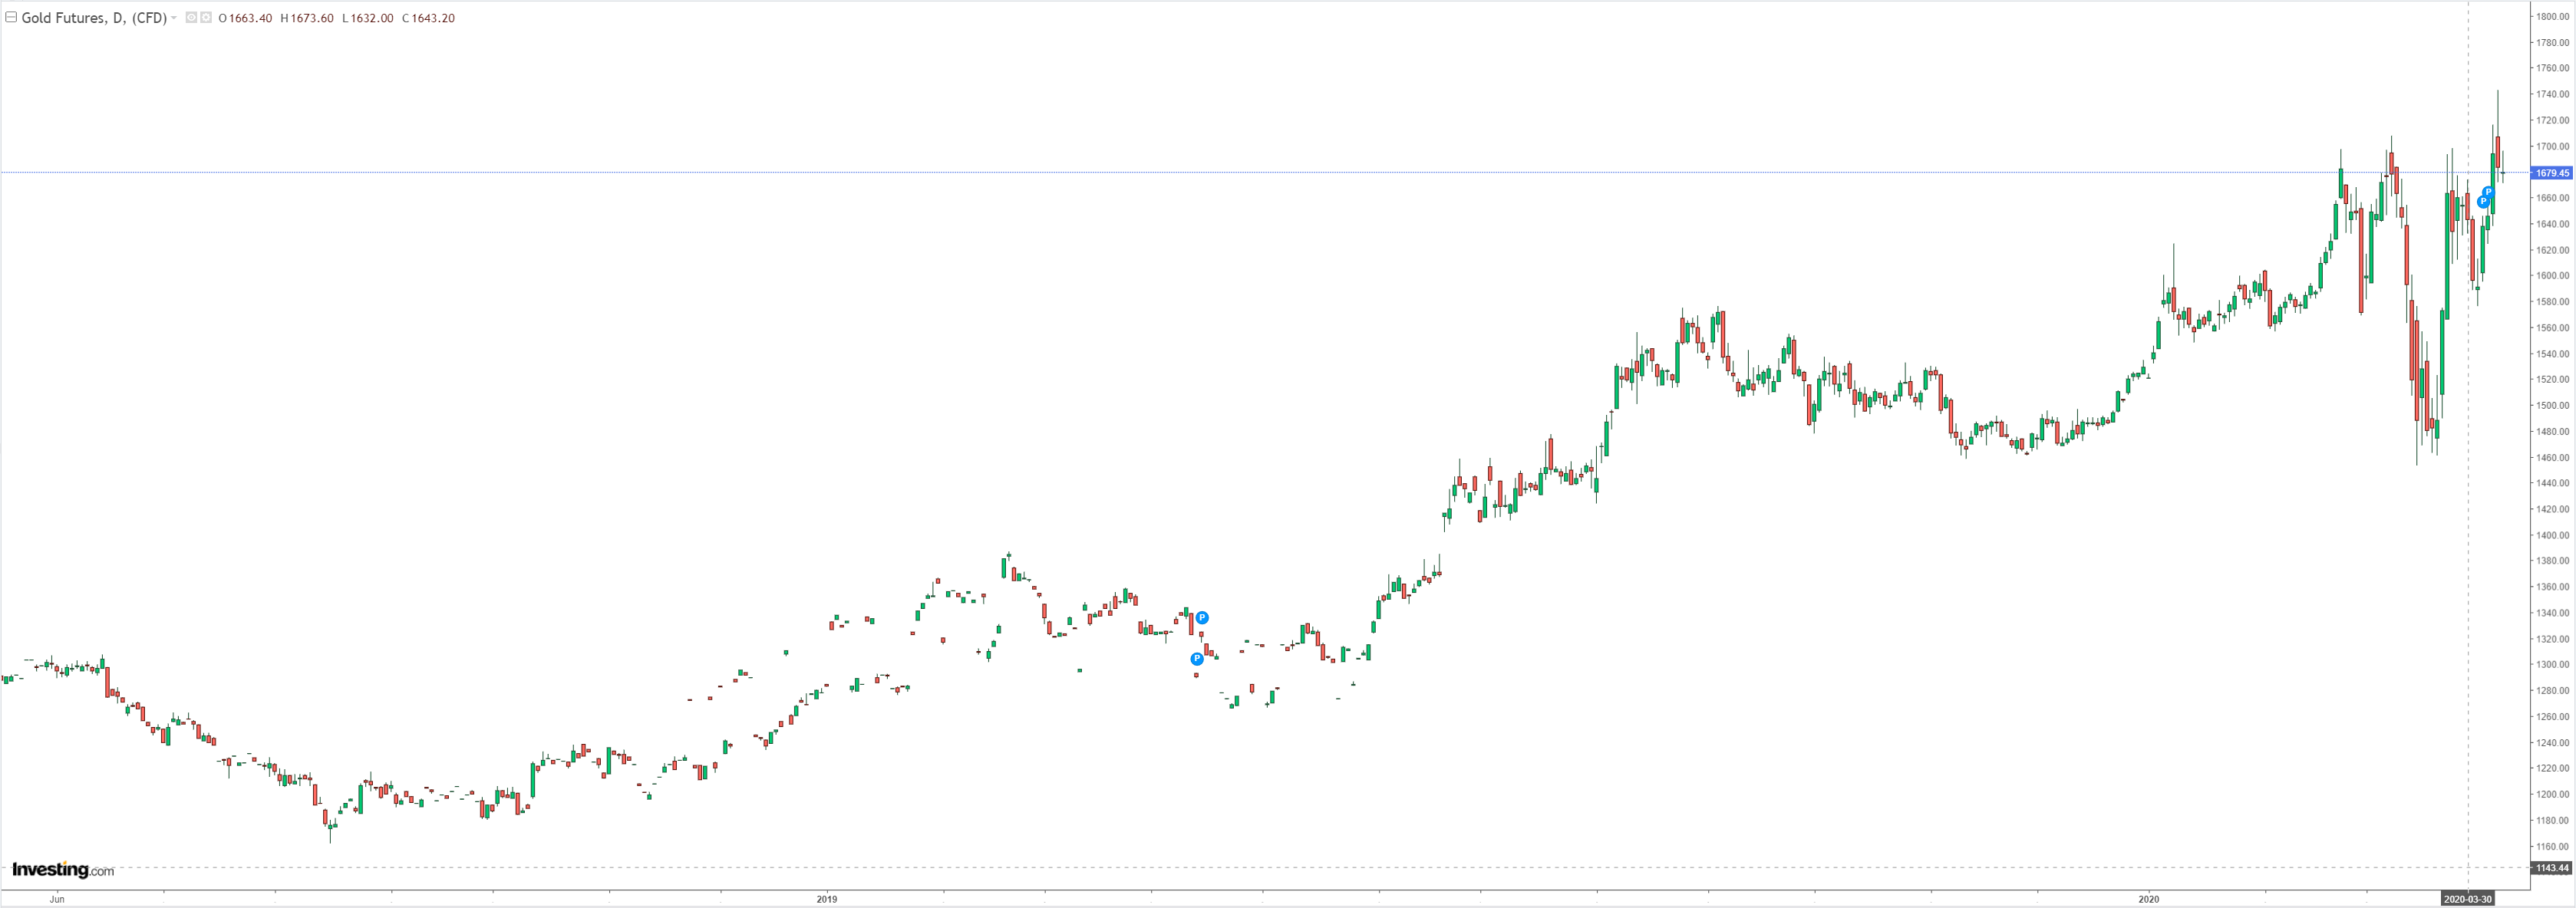Screen dimensions: 2576x908
Task: Click upper blue P marker near 1340 level
Action: [x=1202, y=617]
